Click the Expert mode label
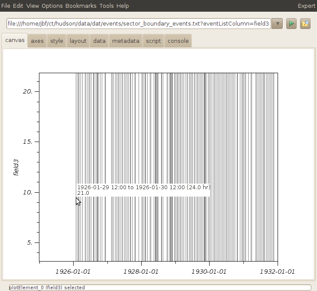 [x=306, y=6]
